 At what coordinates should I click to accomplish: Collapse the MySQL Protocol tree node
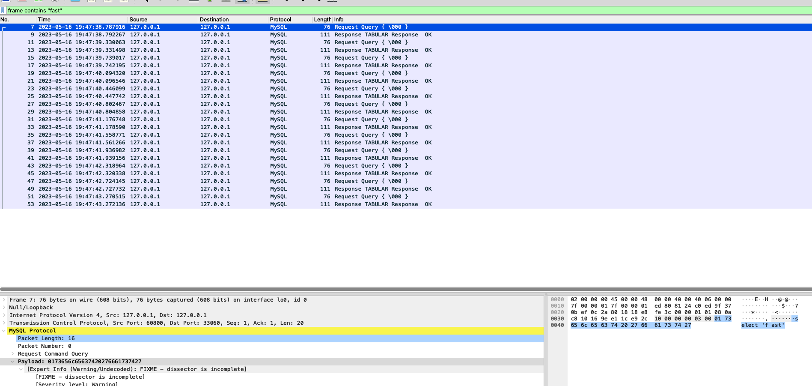[4, 331]
